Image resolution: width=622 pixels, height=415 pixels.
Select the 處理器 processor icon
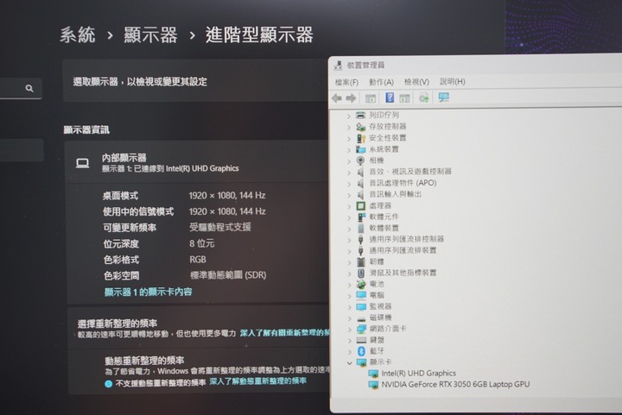360,206
